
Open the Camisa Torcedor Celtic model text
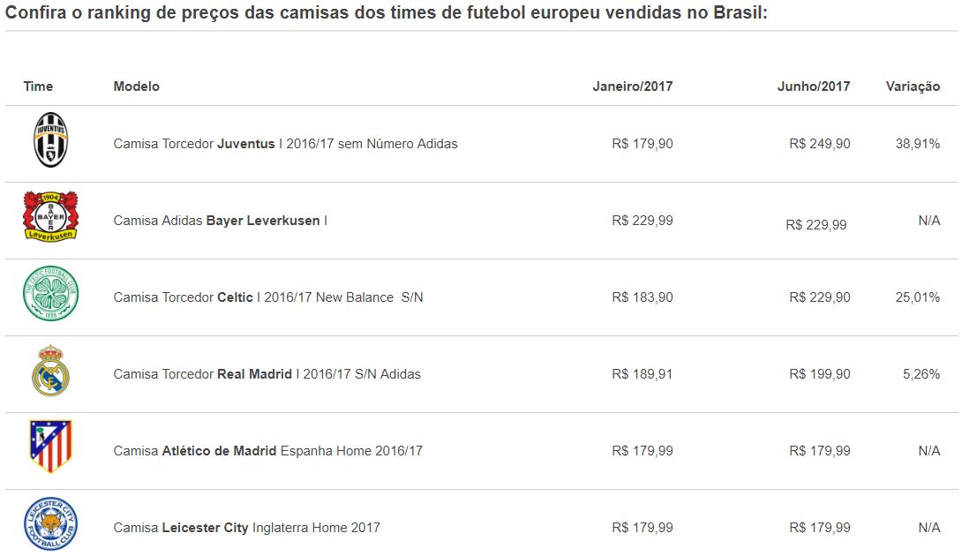pyautogui.click(x=267, y=297)
